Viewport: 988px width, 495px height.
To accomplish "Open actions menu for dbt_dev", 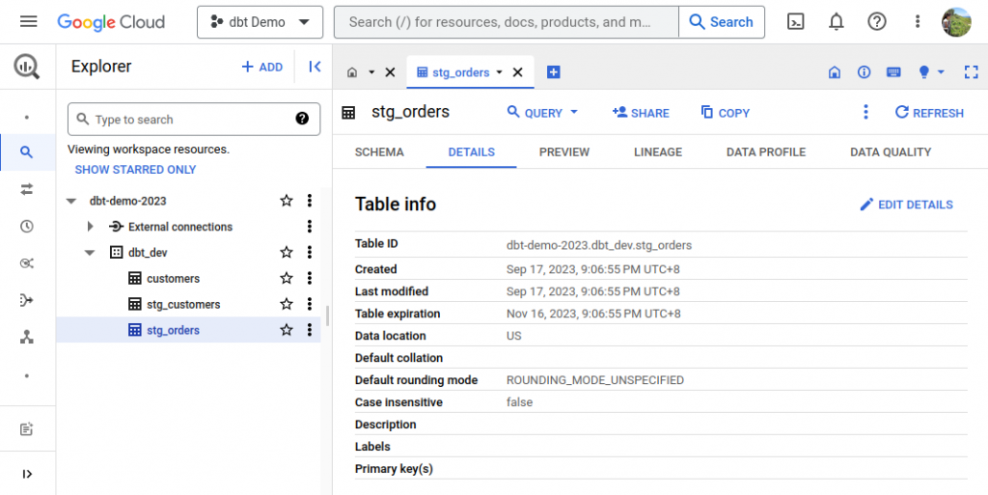I will tap(310, 253).
